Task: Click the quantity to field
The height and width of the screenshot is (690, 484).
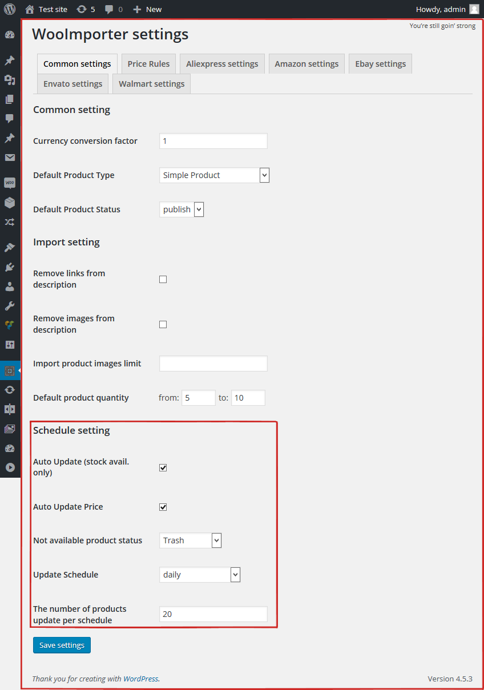Action: coord(248,398)
